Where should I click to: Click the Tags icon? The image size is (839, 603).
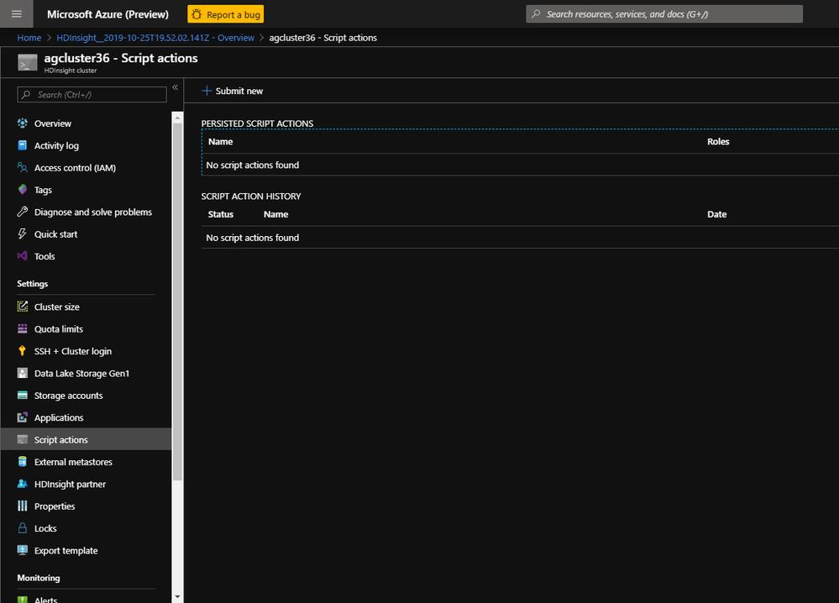23,190
